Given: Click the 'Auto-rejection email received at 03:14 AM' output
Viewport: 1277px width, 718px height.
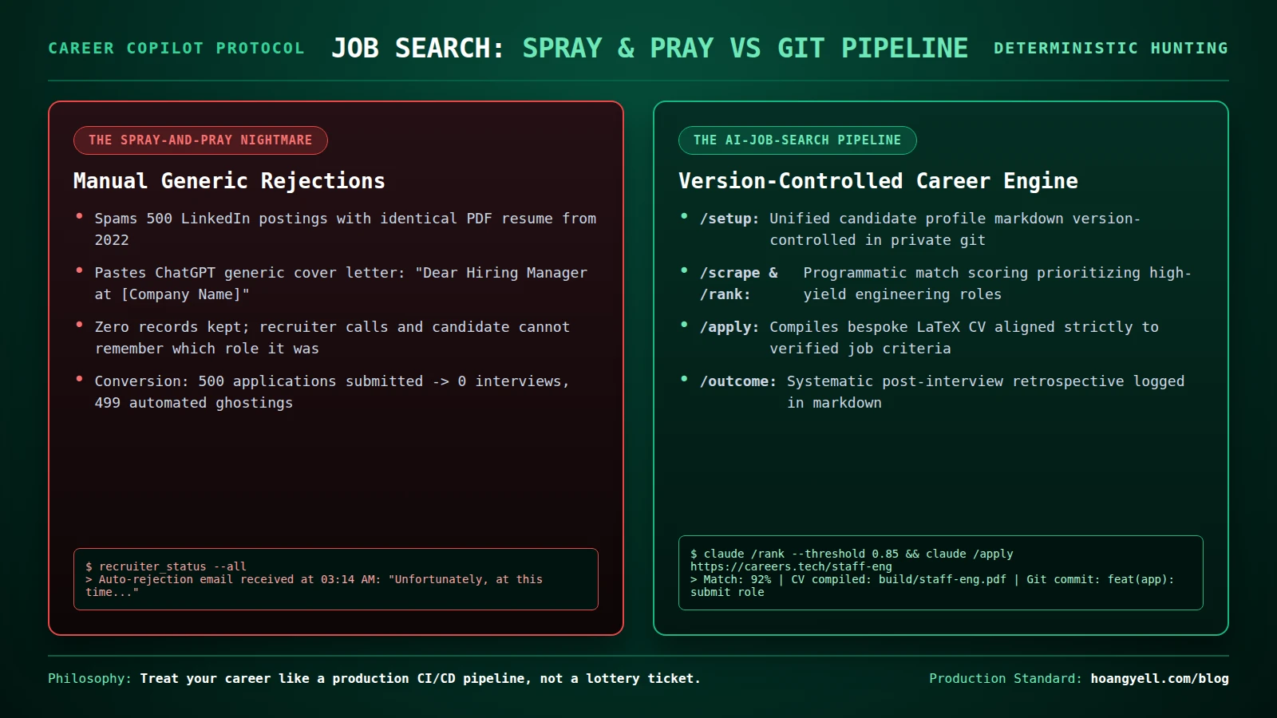Looking at the screenshot, I should [314, 586].
